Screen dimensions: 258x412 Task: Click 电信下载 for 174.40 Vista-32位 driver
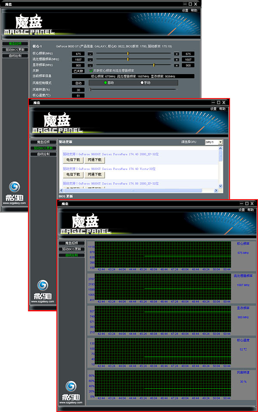(73, 175)
